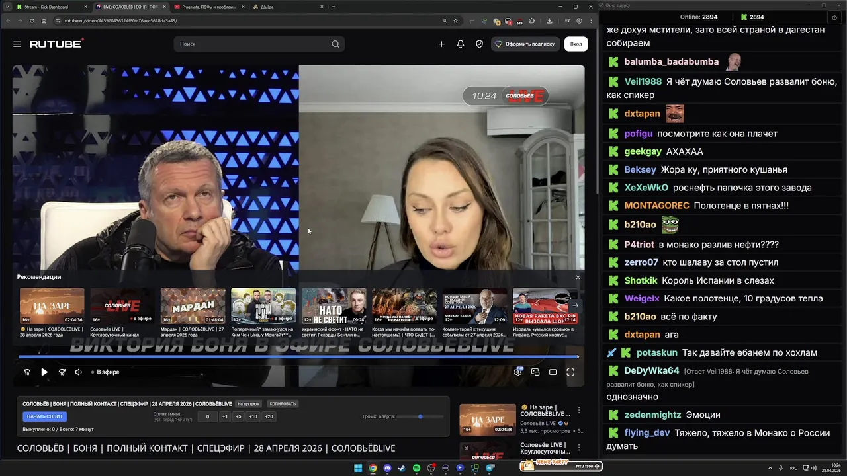Screen dimensions: 847x476
Task: Open the browser zoom magnifier icon
Action: pos(445,20)
